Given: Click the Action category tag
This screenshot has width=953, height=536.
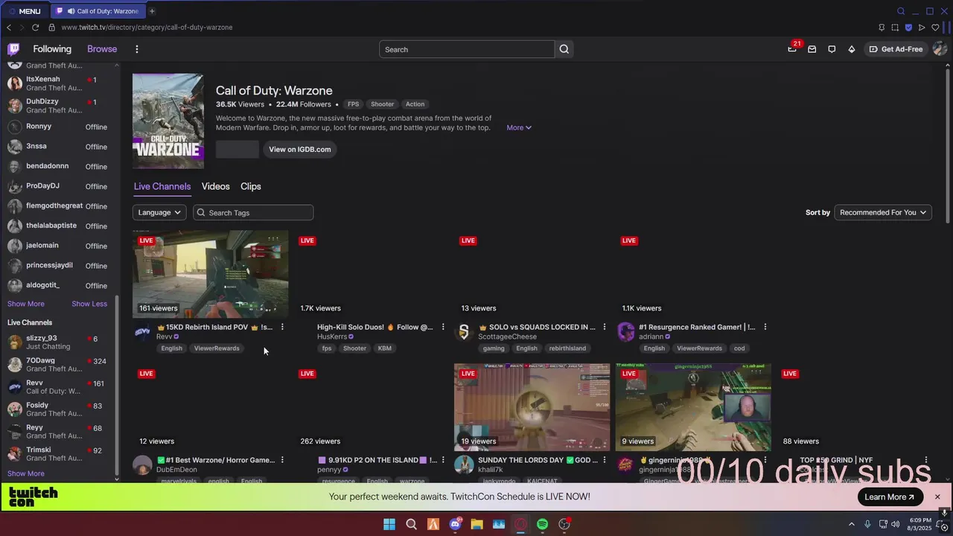Looking at the screenshot, I should (415, 104).
